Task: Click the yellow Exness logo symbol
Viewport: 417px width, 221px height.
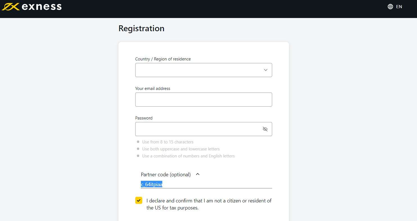Action: [x=10, y=7]
